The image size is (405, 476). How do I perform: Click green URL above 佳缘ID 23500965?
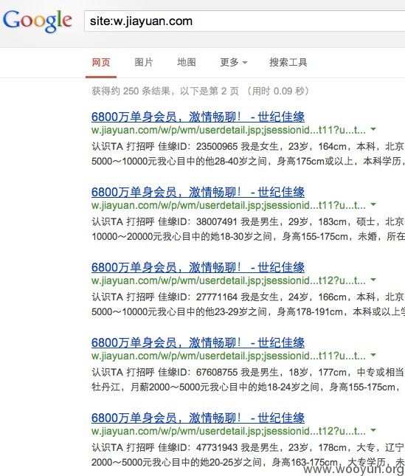pos(229,130)
